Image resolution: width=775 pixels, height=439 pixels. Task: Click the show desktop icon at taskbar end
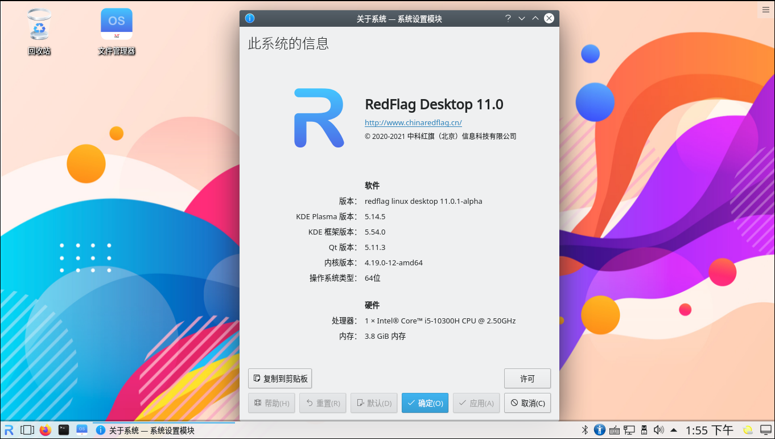click(765, 430)
